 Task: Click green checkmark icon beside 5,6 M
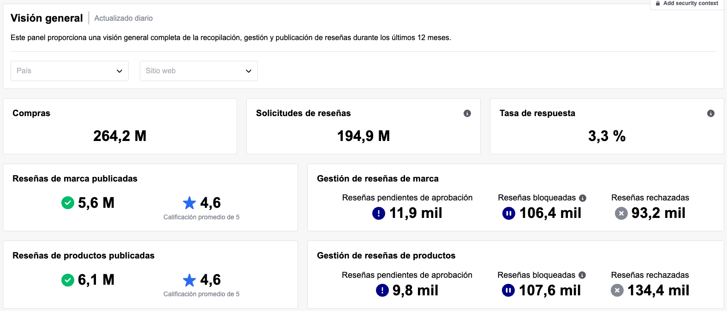pyautogui.click(x=68, y=203)
